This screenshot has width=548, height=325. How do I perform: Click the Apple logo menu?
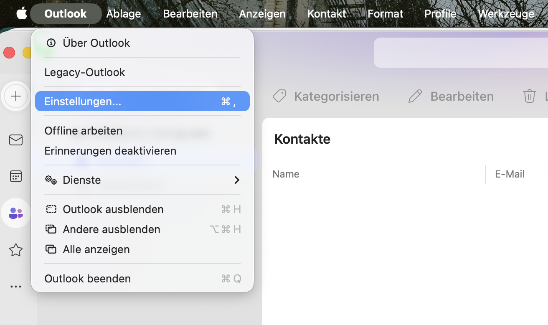22,13
